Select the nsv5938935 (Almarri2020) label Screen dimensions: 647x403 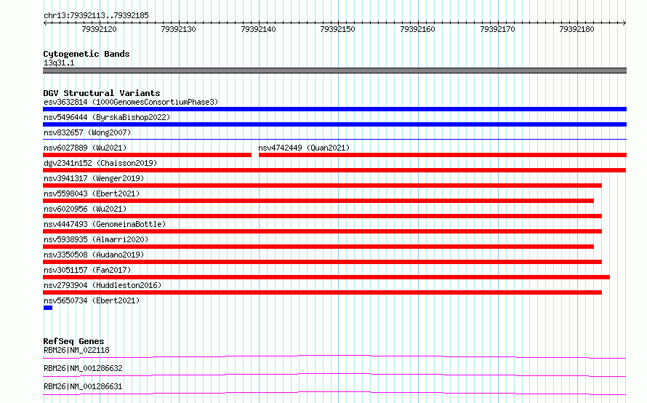click(96, 239)
